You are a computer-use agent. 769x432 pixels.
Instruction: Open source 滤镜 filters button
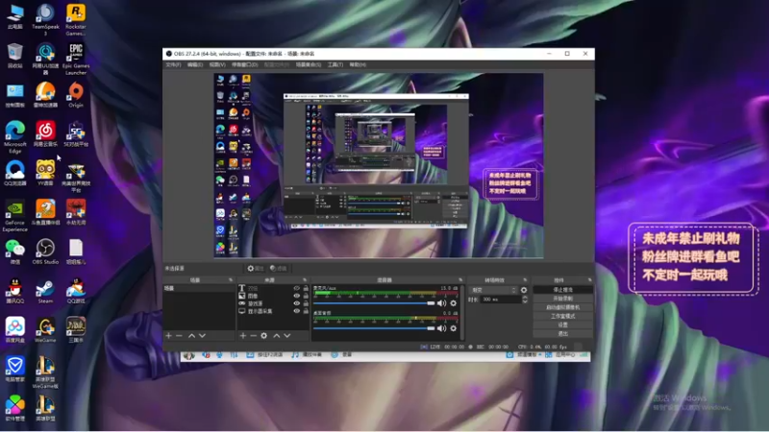(x=279, y=269)
